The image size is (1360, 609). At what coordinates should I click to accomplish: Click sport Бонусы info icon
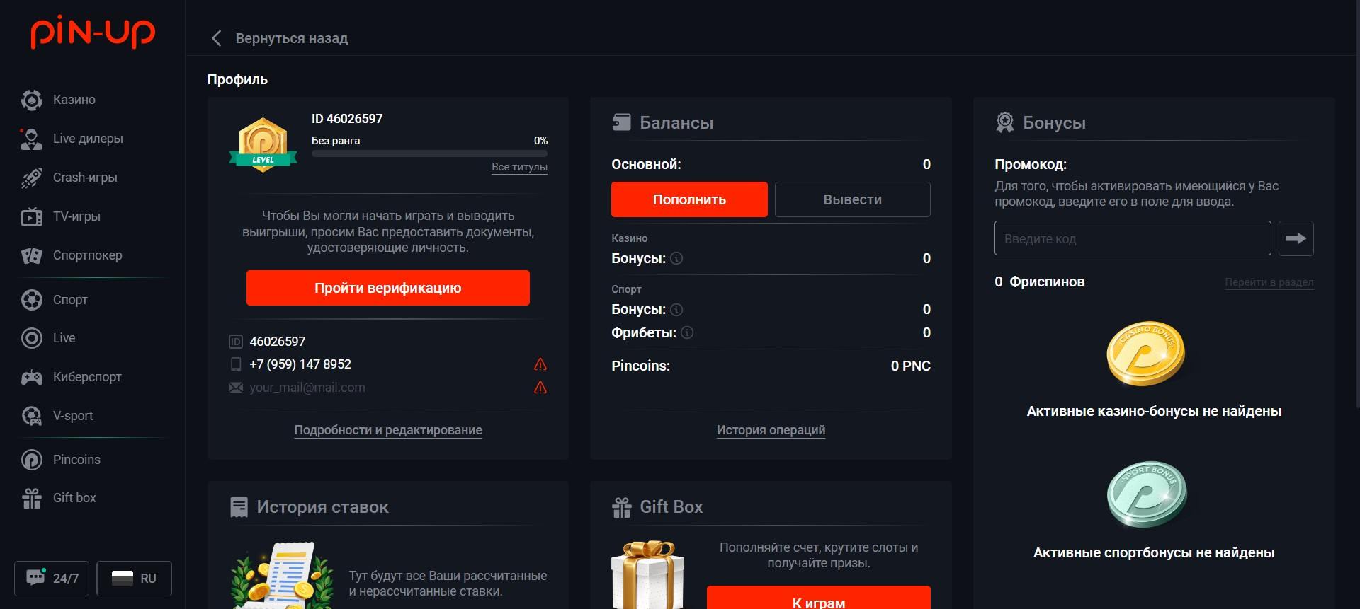pyautogui.click(x=676, y=310)
